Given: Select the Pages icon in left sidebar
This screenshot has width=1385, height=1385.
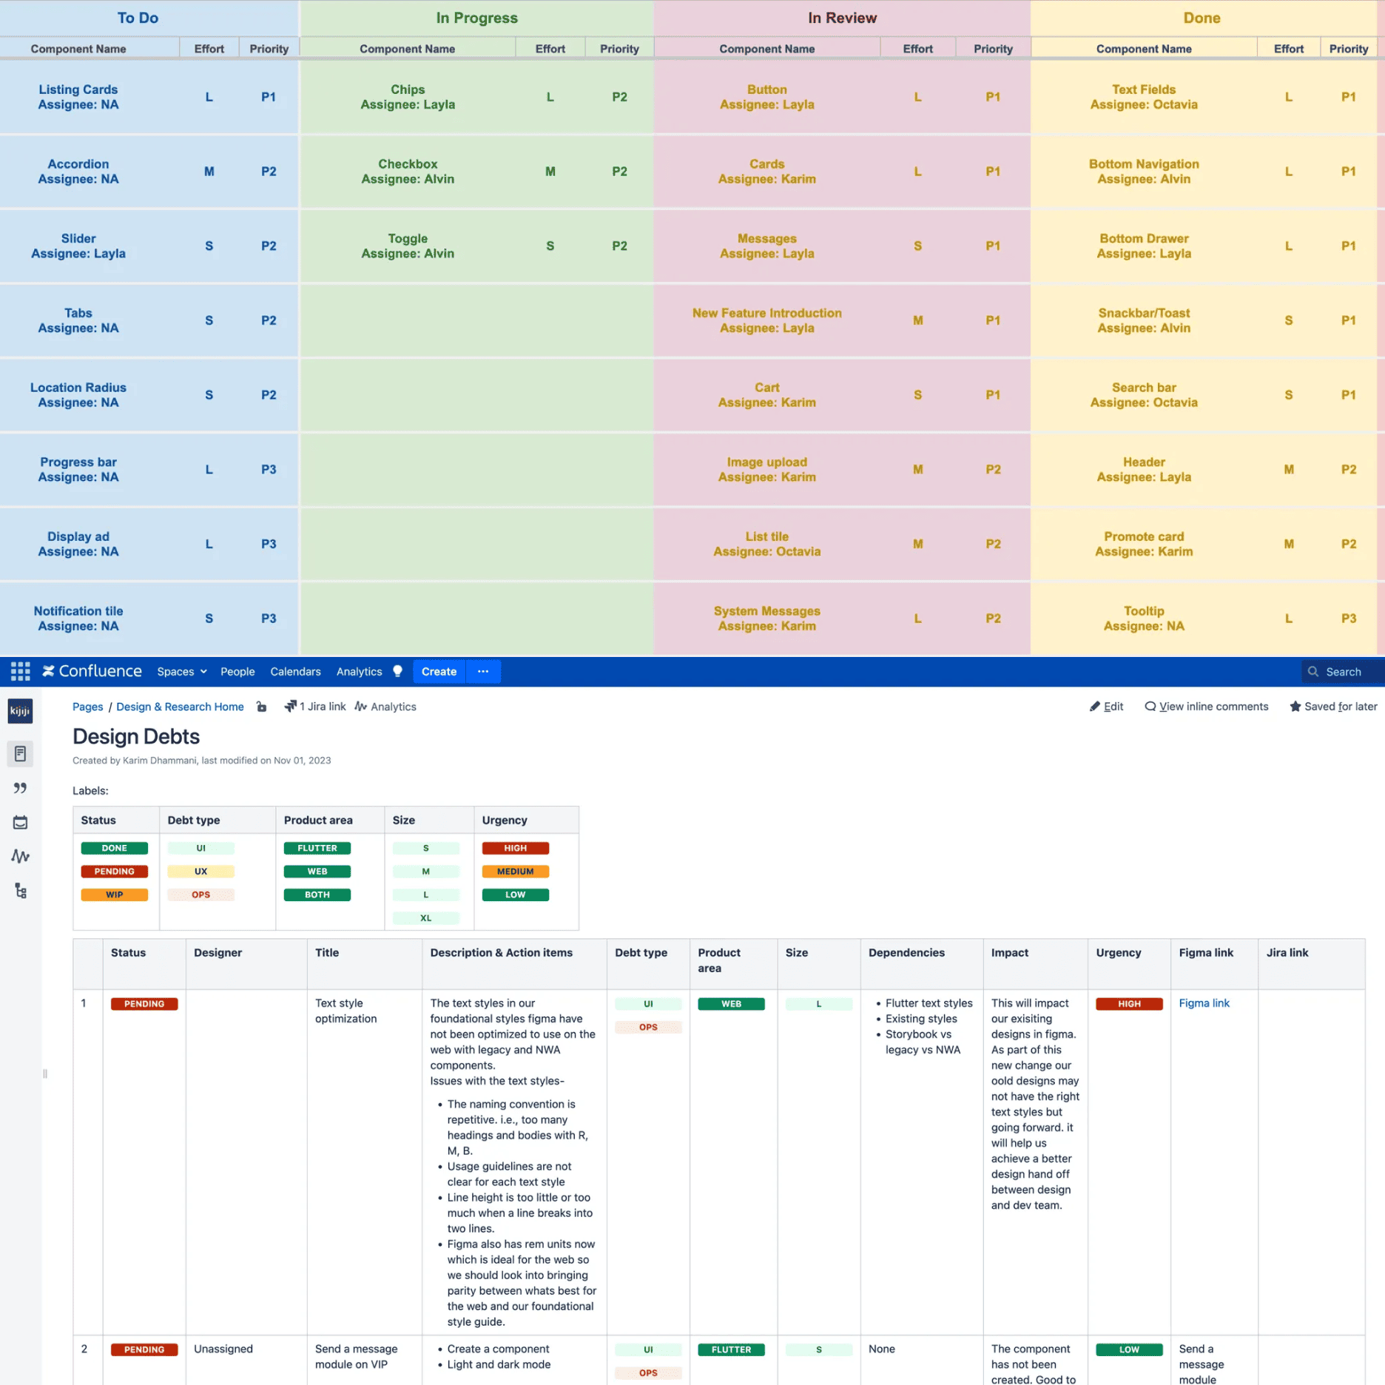Looking at the screenshot, I should pyautogui.click(x=20, y=754).
